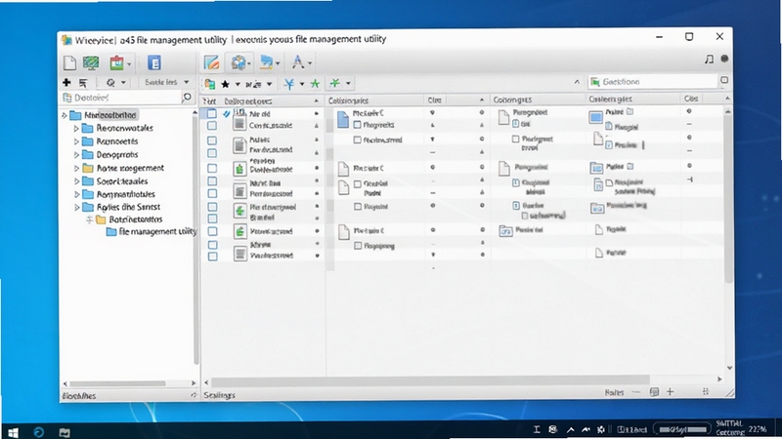Click the small square icon beside right search box

click(x=724, y=80)
